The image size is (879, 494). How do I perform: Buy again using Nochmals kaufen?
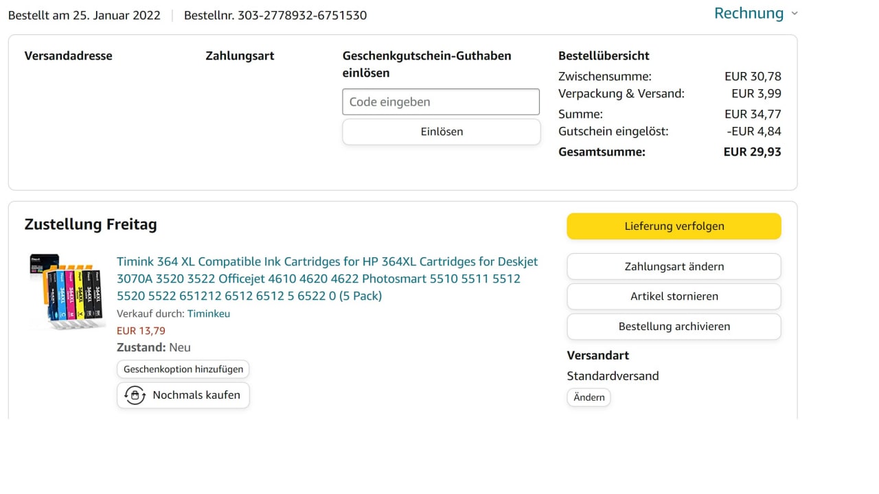[196, 395]
